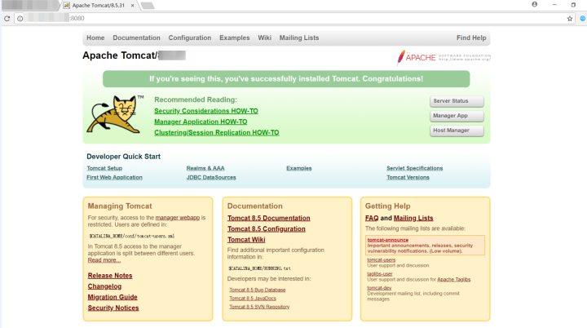587x328 pixels.
Task: Focus the address bar showing :8080
Action: pyautogui.click(x=294, y=19)
